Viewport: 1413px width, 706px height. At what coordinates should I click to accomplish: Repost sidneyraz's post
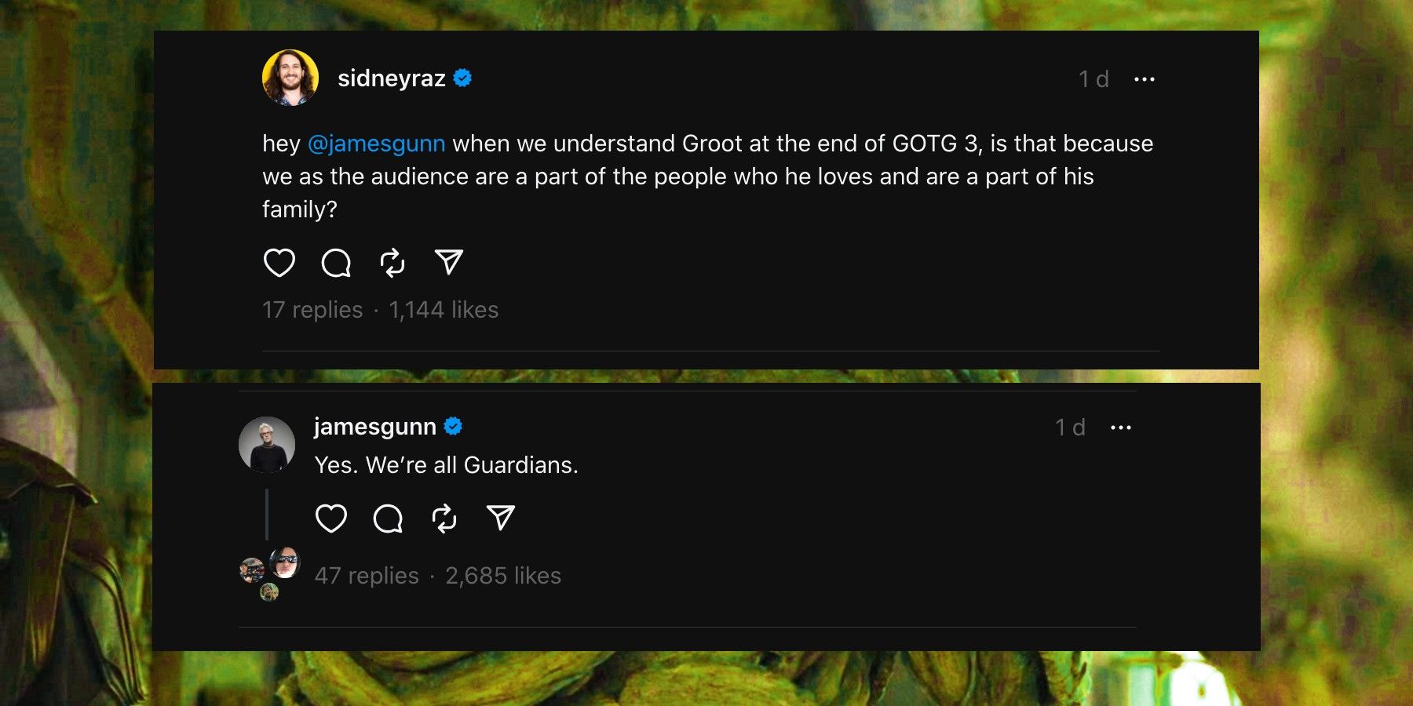[392, 263]
